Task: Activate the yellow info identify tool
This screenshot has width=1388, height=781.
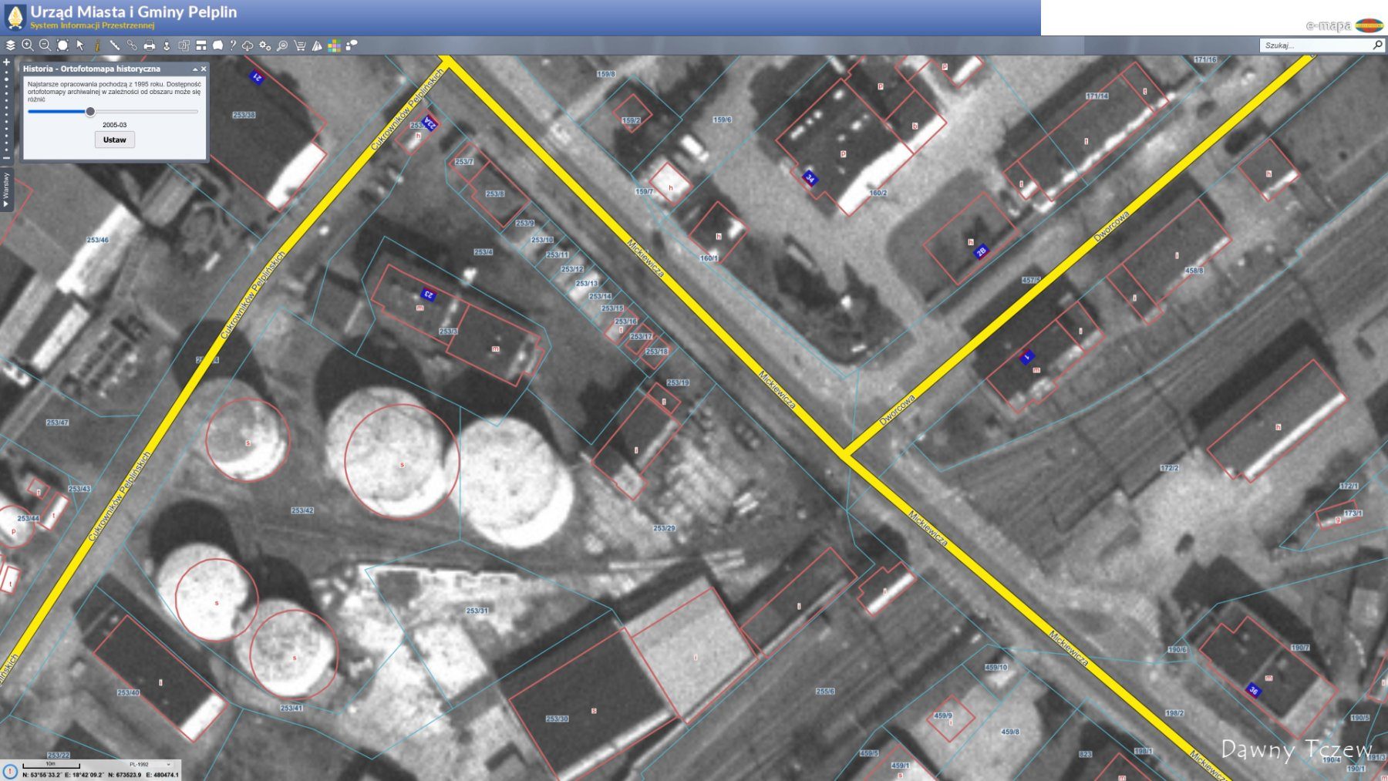Action: [97, 45]
